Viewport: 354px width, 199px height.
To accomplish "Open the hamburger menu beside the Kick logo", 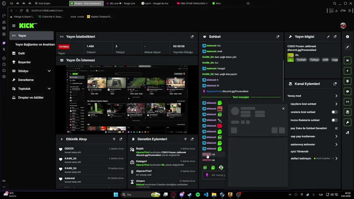I will point(14,26).
